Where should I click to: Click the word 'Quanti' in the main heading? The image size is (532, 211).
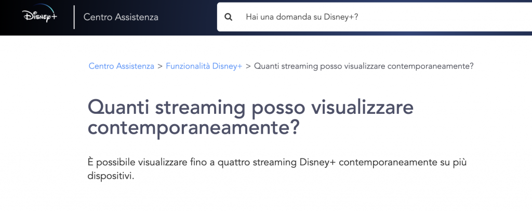[118, 108]
